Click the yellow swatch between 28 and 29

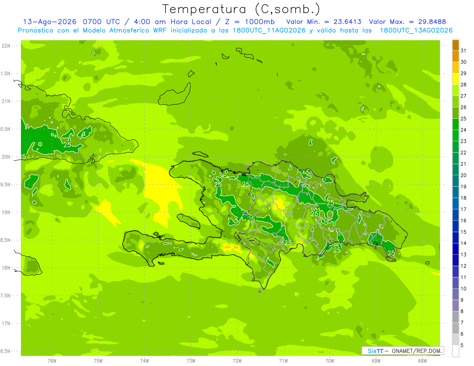pyautogui.click(x=455, y=79)
